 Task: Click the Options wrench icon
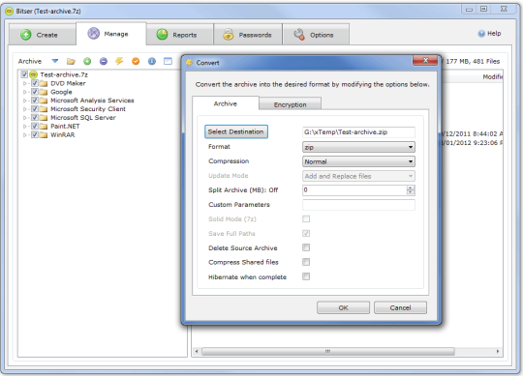[x=299, y=34]
